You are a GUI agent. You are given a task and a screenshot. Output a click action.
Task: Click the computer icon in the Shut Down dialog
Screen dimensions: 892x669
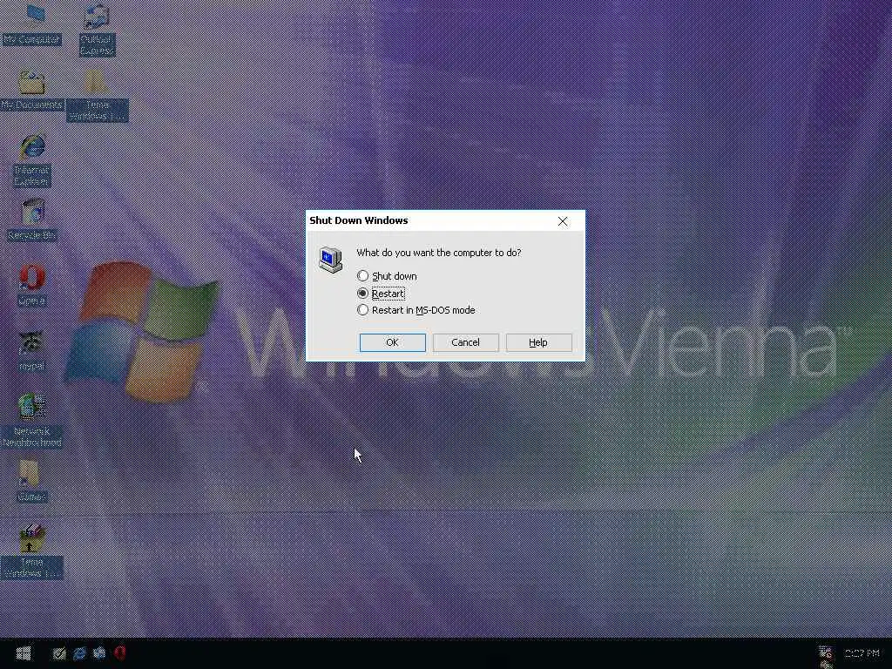pyautogui.click(x=330, y=260)
